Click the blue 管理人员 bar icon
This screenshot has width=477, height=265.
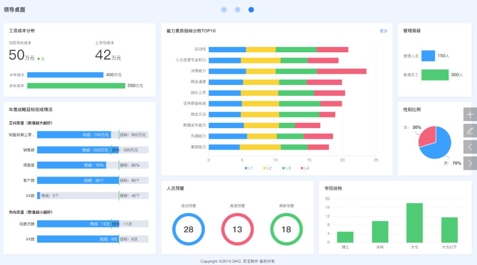[428, 56]
